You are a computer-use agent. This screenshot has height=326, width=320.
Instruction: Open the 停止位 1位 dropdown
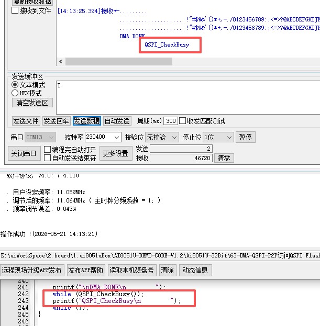[x=218, y=137]
